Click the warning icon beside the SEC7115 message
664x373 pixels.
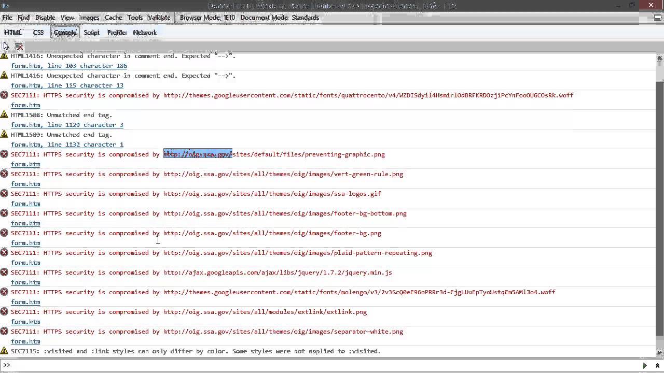(x=4, y=351)
